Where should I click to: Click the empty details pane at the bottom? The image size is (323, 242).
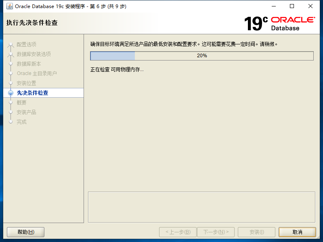pyautogui.click(x=201, y=207)
